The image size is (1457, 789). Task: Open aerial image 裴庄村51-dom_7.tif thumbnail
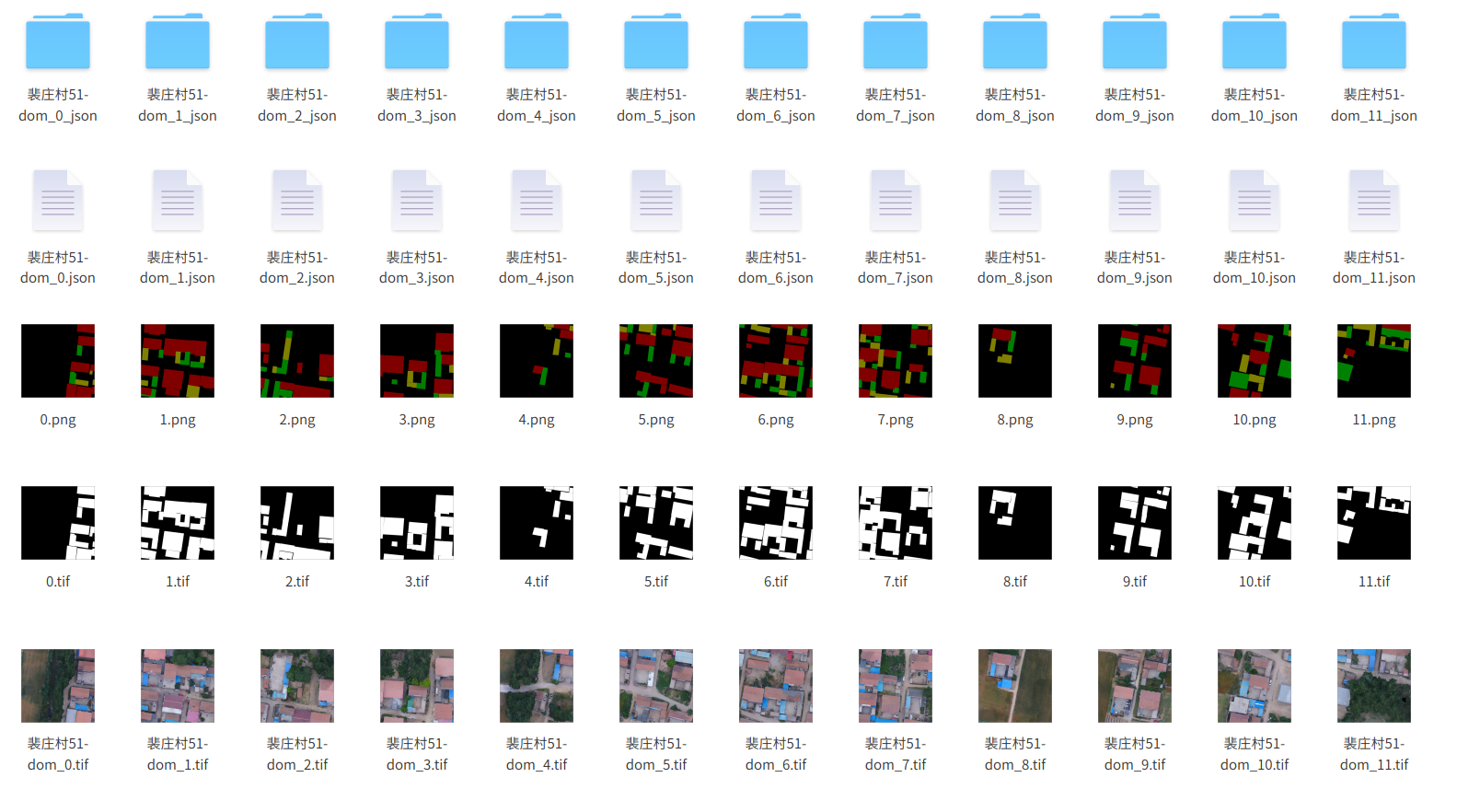click(896, 686)
